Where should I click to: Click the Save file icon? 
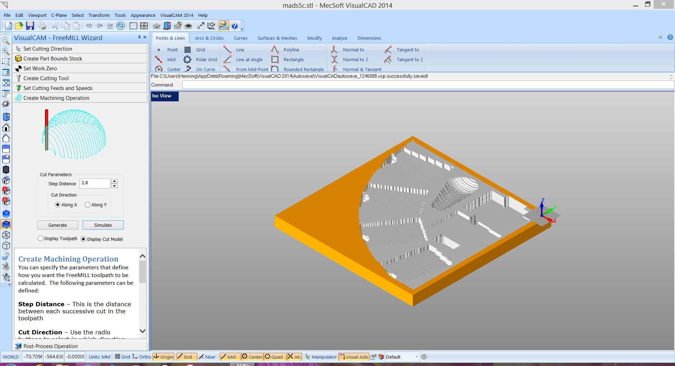click(30, 26)
